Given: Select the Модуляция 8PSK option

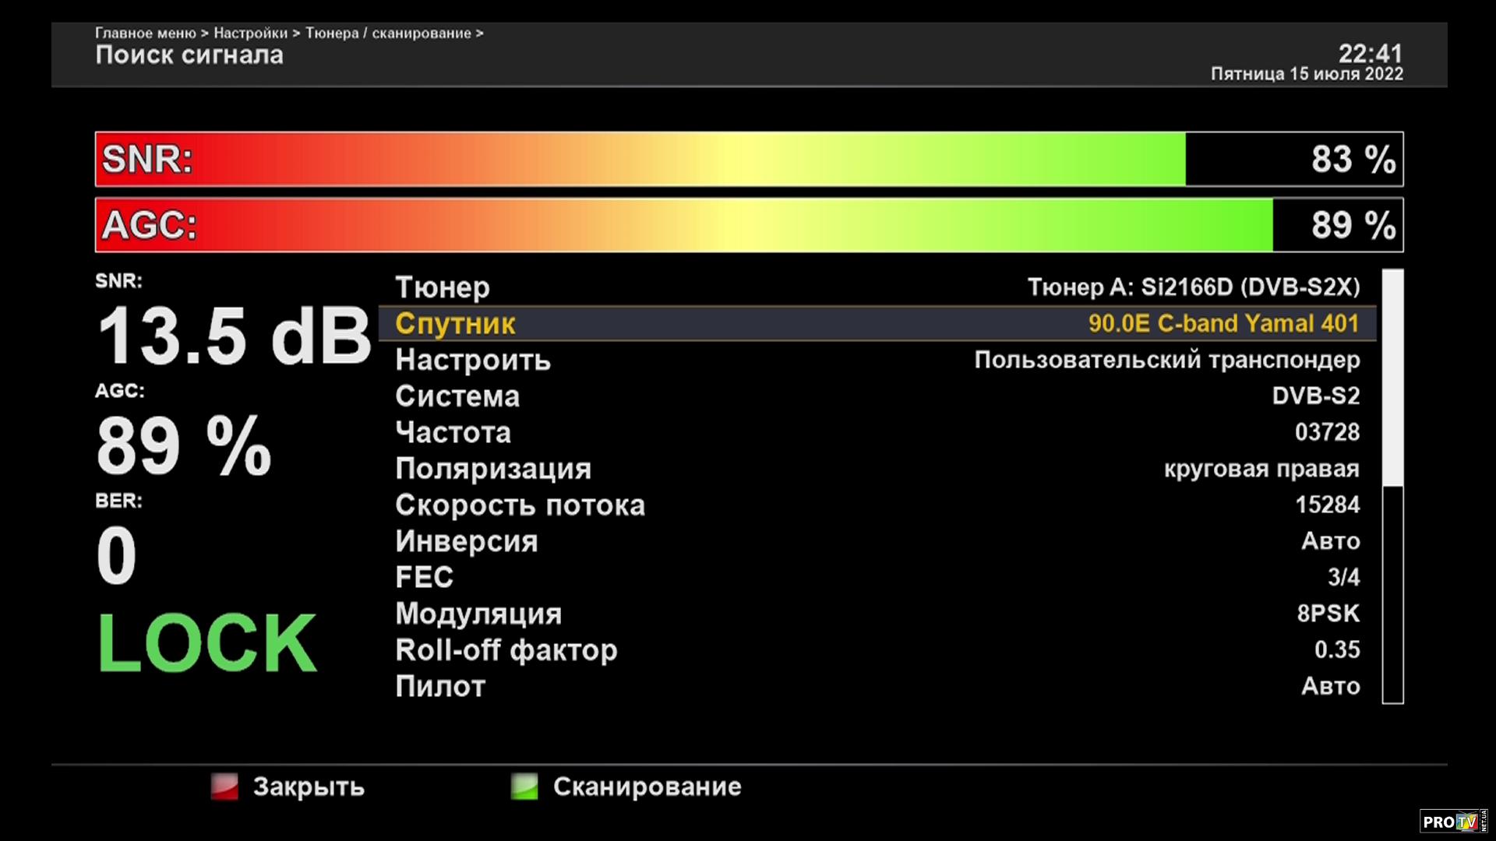Looking at the screenshot, I should pos(1328,614).
